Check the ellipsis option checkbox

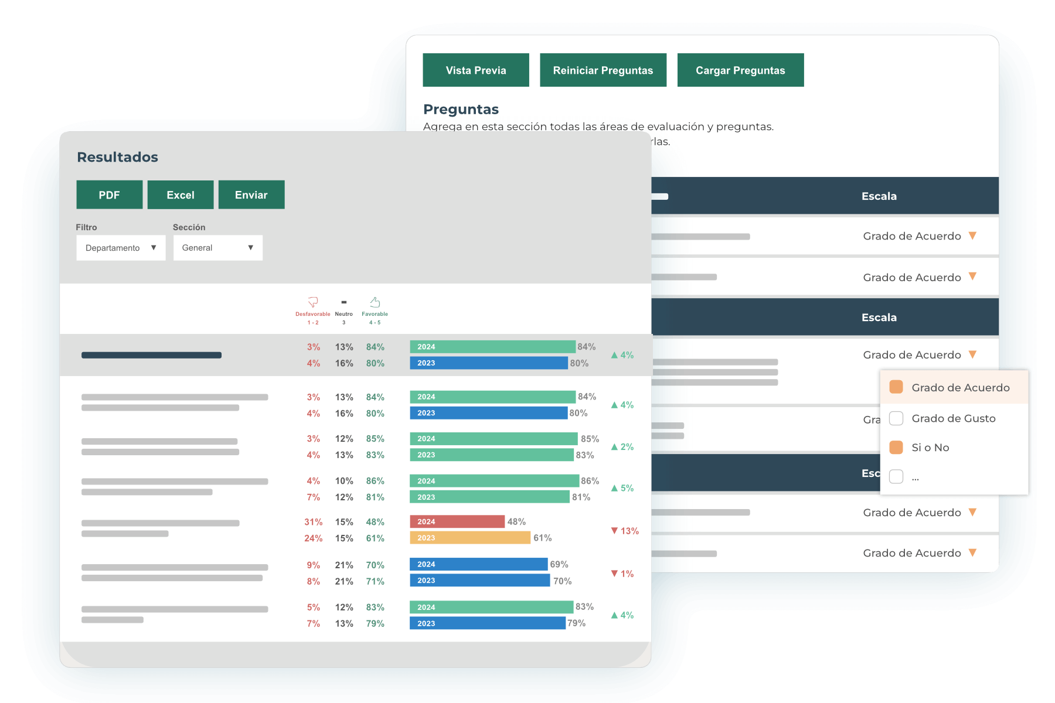click(x=896, y=476)
